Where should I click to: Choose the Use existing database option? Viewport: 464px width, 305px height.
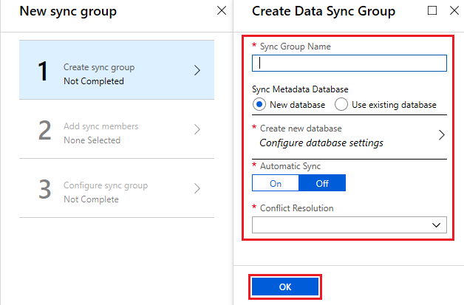[x=341, y=104]
